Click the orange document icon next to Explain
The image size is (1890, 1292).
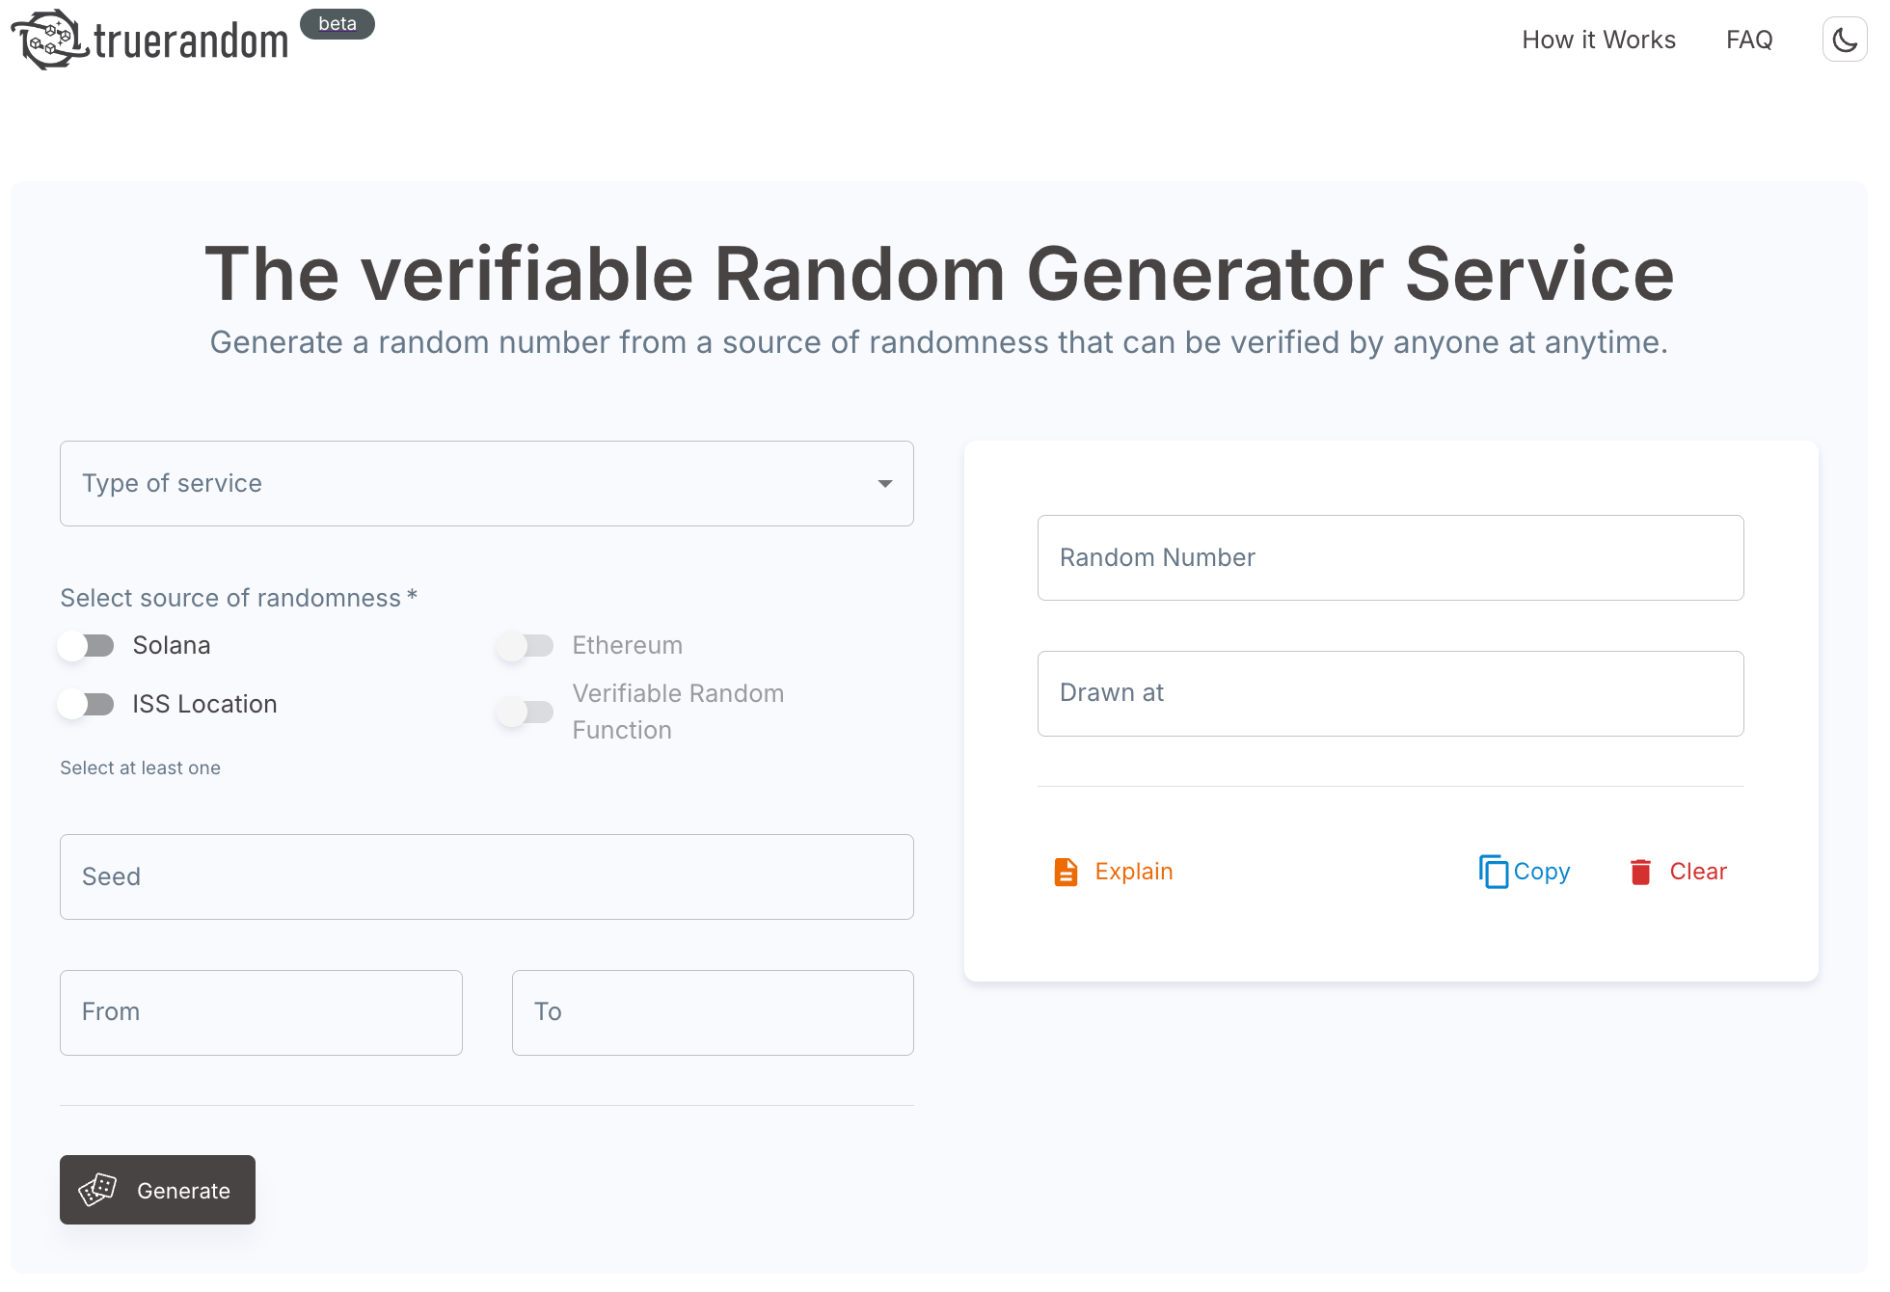[1066, 871]
